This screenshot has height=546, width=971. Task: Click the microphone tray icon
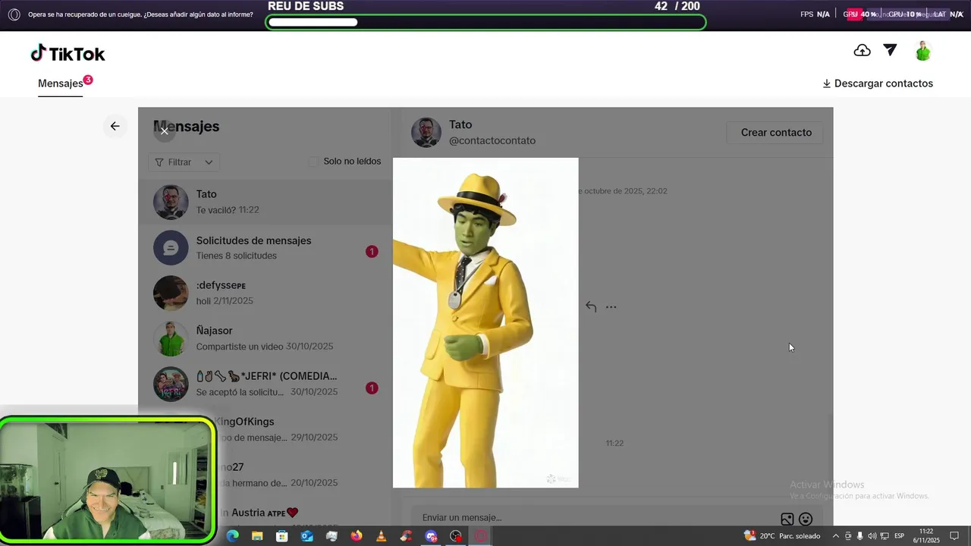pyautogui.click(x=859, y=536)
